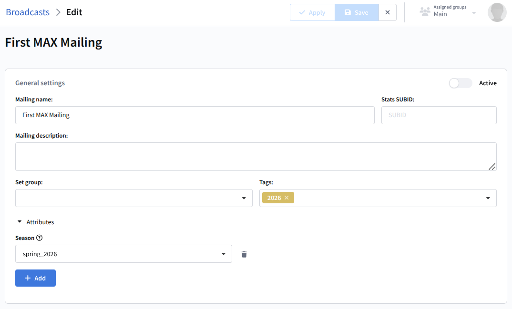Open the Season spring_2026 dropdown
Screen dimensions: 512x309
click(123, 254)
